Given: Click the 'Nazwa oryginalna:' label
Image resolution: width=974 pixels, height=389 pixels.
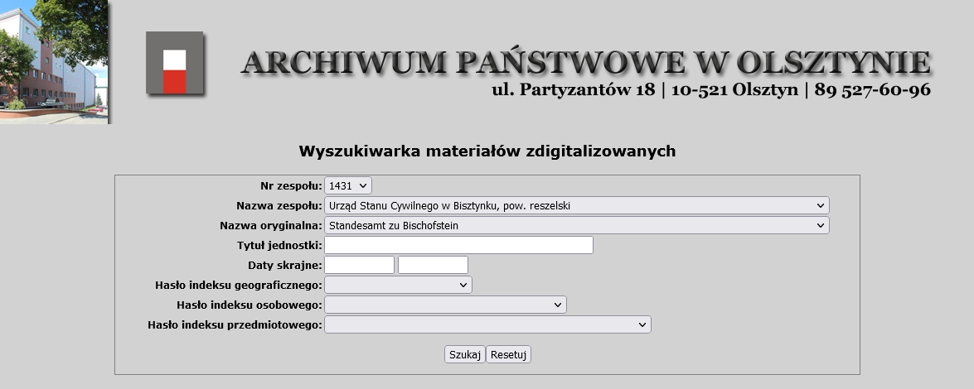Looking at the screenshot, I should pos(271,225).
